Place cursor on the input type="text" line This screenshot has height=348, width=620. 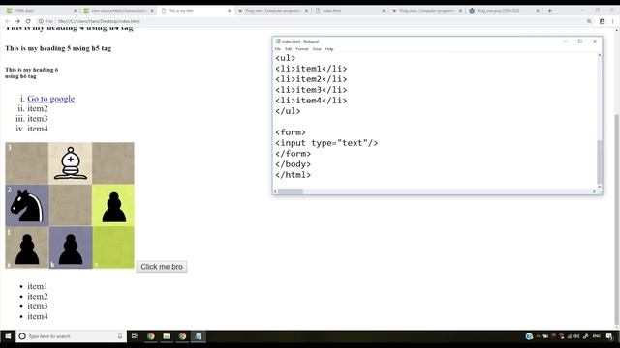coord(326,143)
